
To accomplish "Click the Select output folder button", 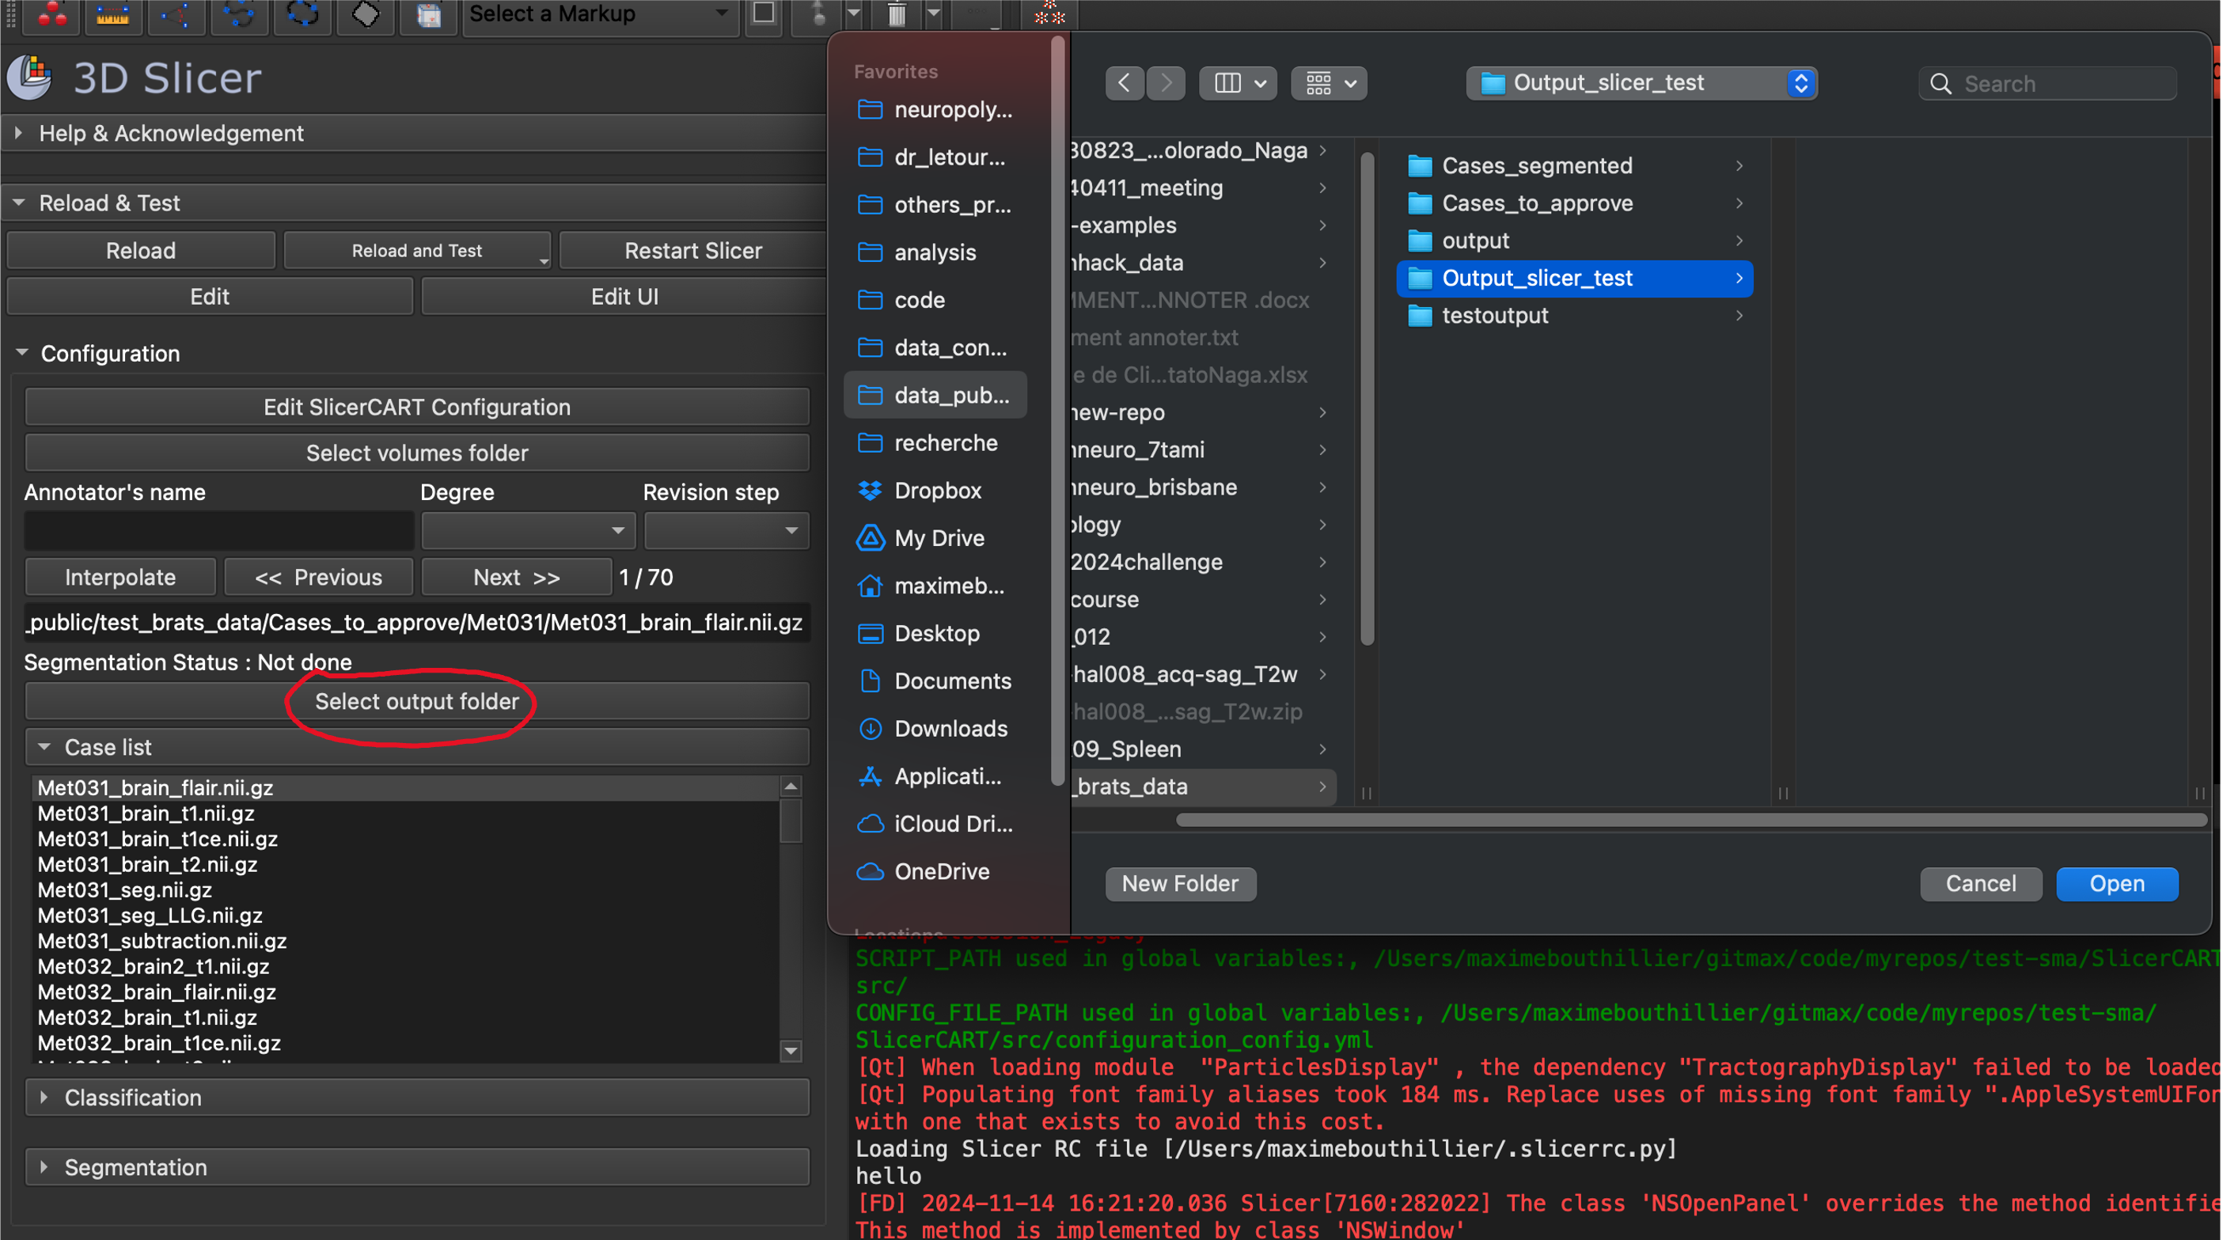I will (x=418, y=700).
